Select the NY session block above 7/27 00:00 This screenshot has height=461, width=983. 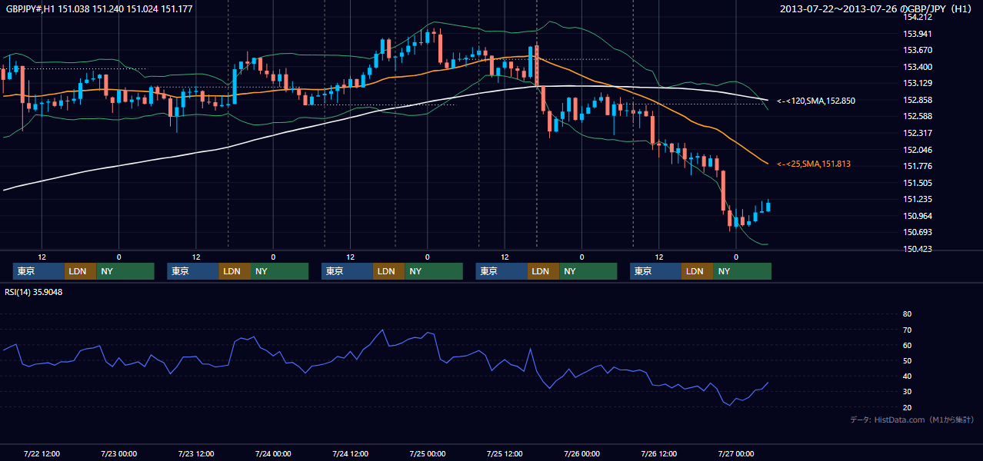[x=742, y=271]
